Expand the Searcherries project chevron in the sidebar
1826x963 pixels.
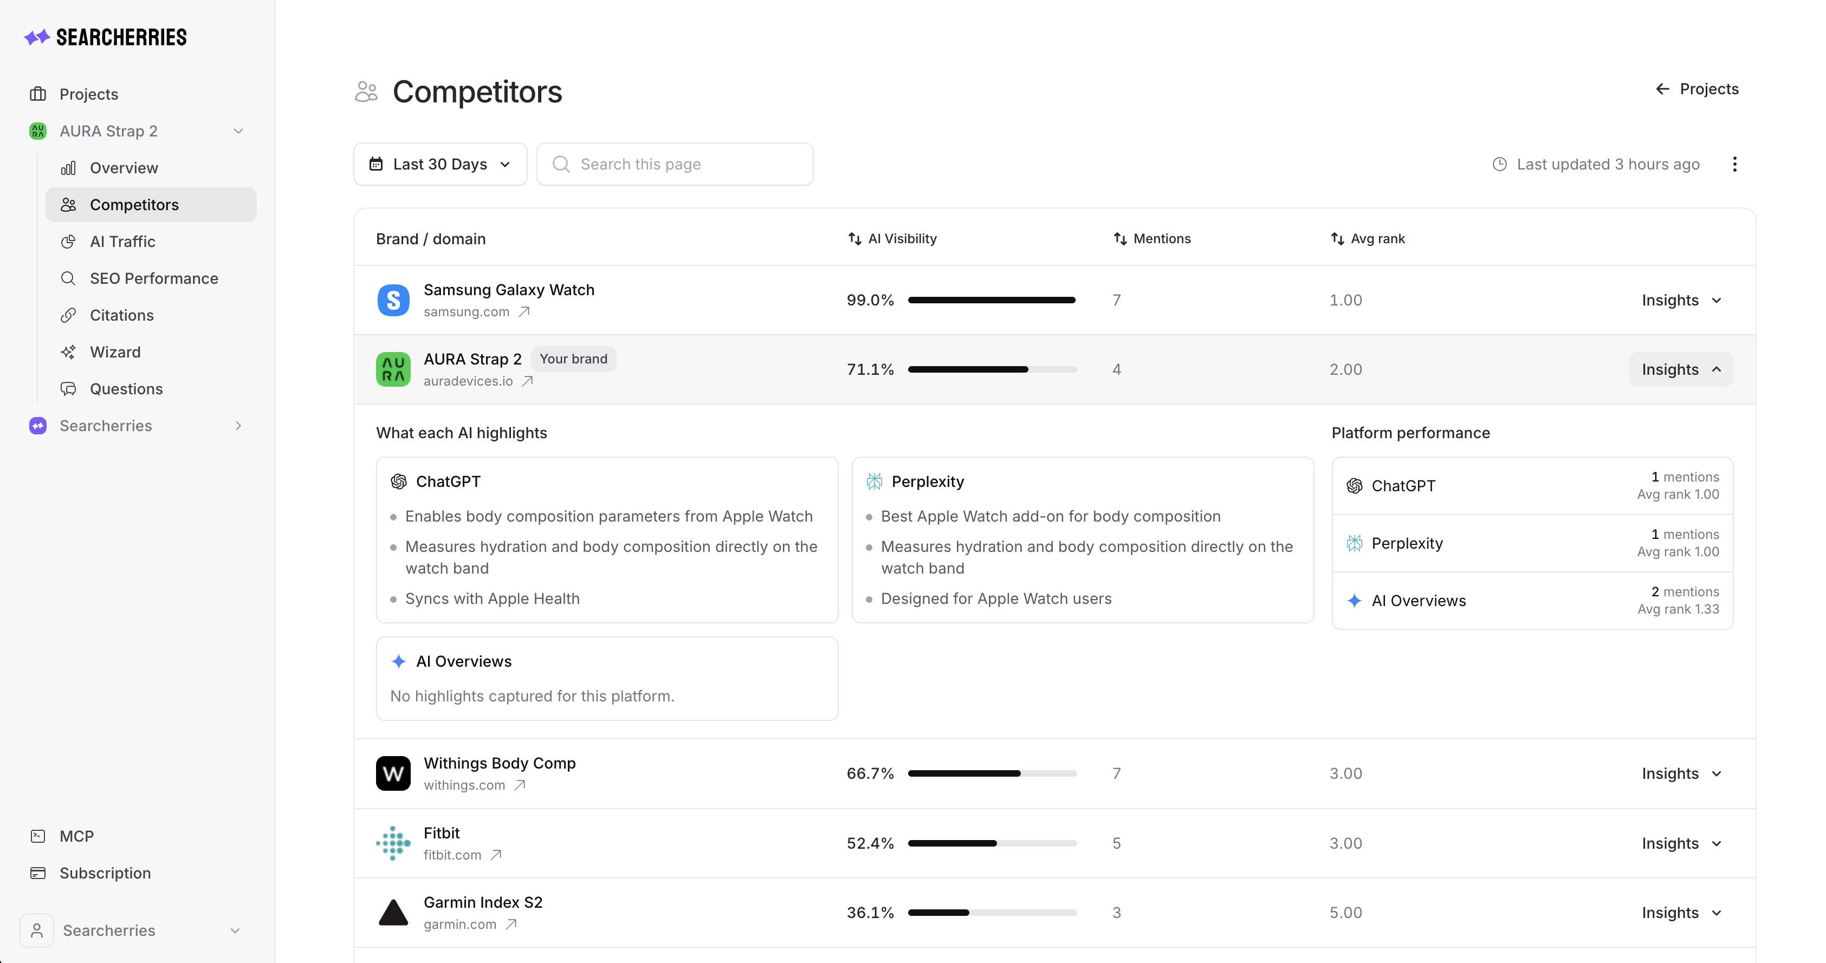238,426
